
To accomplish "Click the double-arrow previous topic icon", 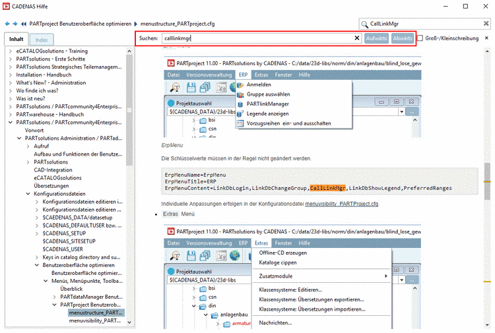I will point(24,24).
